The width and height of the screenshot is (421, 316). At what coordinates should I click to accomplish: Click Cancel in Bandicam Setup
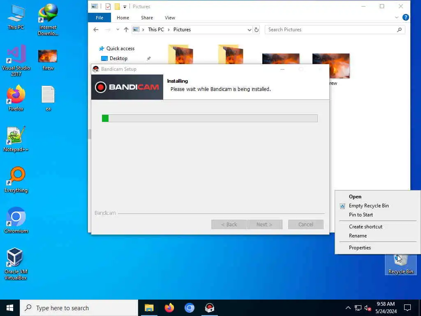[305, 224]
